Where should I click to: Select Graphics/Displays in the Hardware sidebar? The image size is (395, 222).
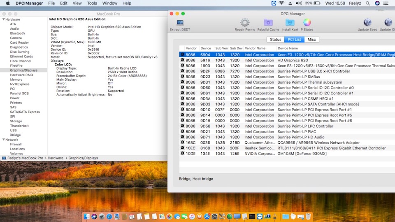click(x=24, y=70)
